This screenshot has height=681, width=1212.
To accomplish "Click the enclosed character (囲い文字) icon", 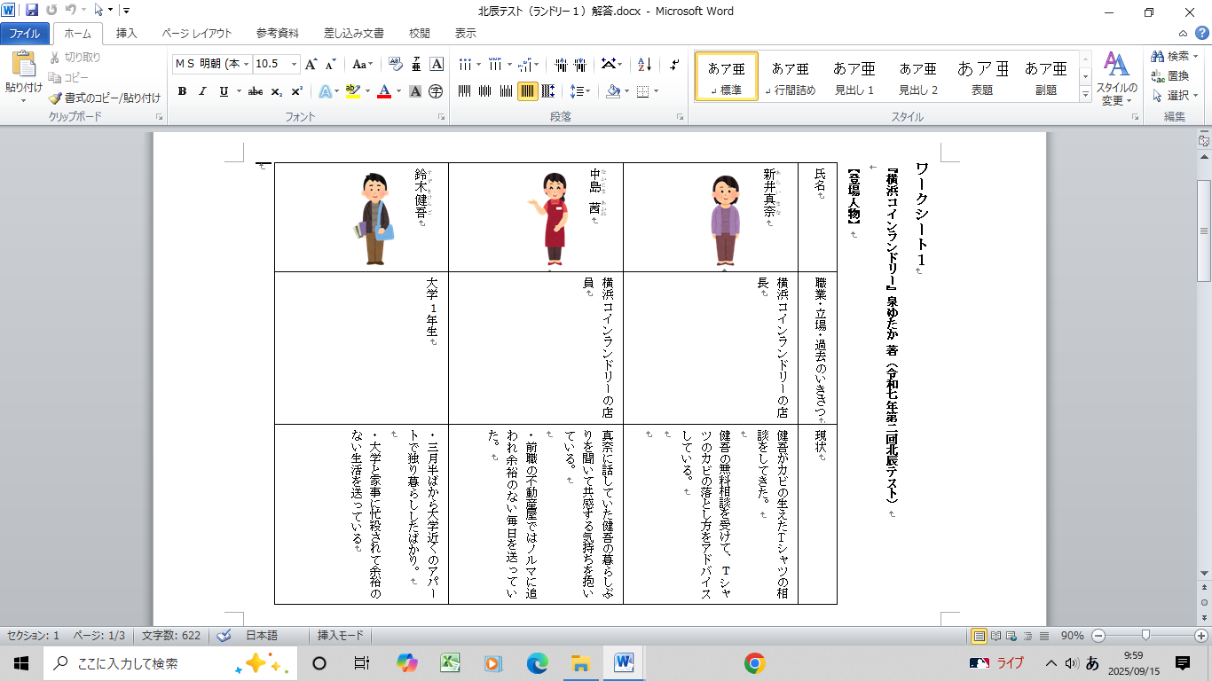I will 436,91.
